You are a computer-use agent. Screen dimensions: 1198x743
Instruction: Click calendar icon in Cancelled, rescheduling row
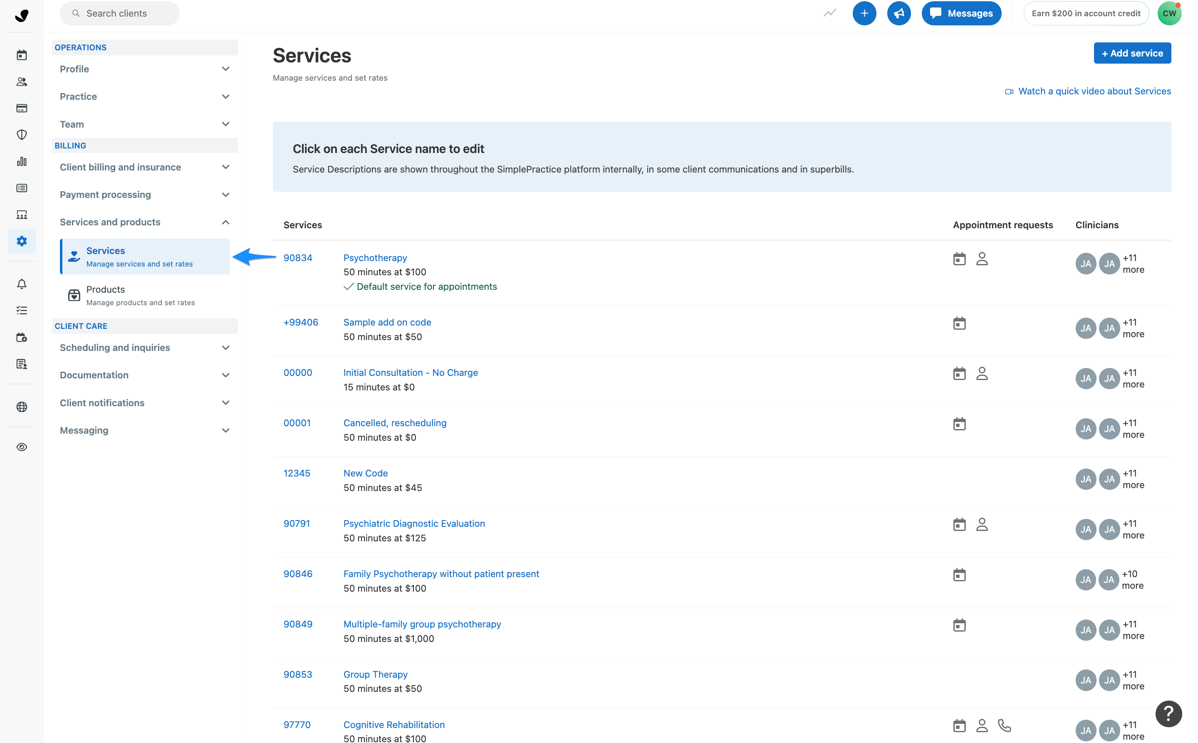[959, 424]
